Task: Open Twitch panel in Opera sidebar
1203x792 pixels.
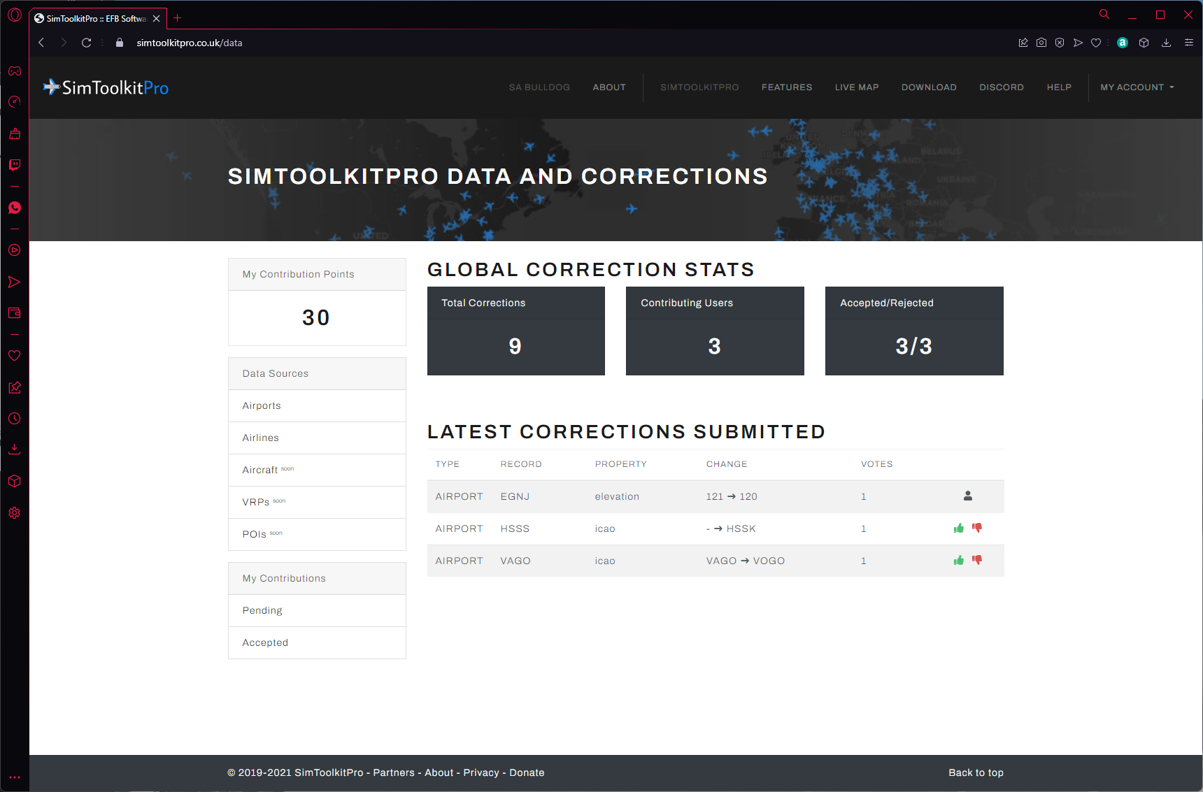Action: (x=15, y=165)
